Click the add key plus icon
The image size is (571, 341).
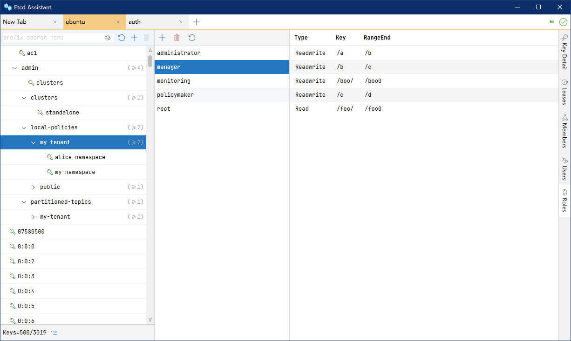(134, 38)
